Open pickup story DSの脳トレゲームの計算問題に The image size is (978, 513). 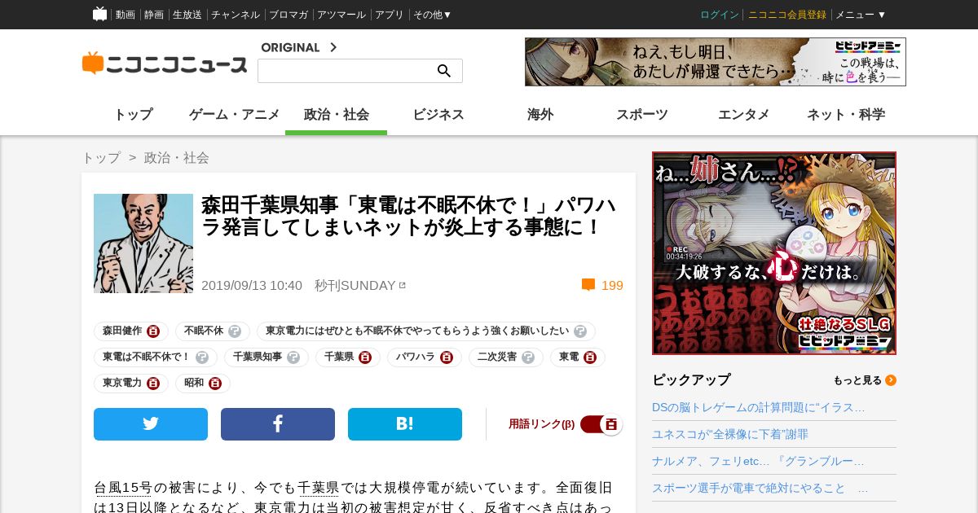[759, 407]
